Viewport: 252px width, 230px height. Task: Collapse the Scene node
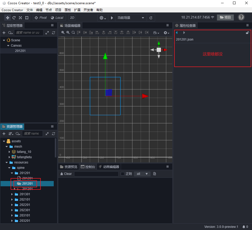point(4,40)
